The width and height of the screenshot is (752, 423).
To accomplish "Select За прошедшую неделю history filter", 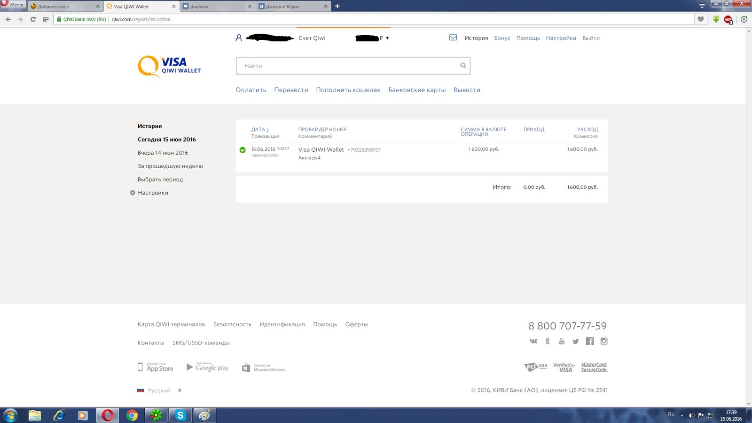I will (x=170, y=166).
